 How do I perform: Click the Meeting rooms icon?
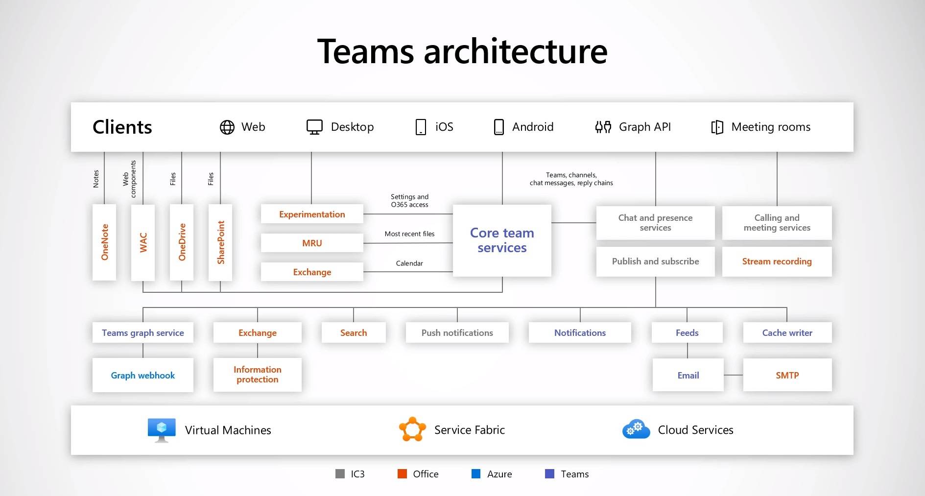tap(717, 127)
